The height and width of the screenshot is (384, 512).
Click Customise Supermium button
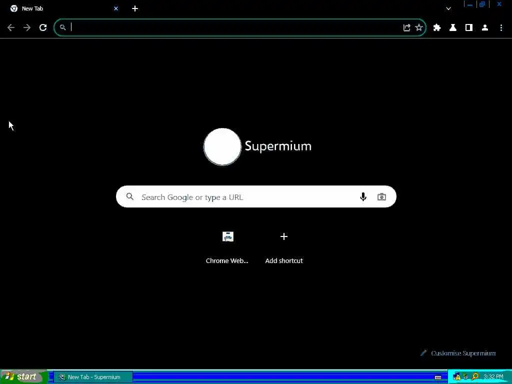coord(458,353)
